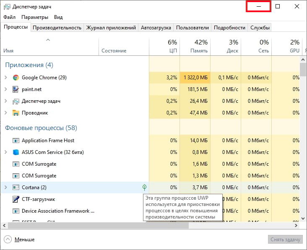Click the Снять задачу button

click(x=285, y=240)
